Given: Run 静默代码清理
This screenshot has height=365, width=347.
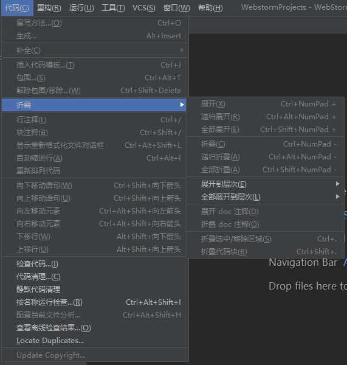Looking at the screenshot, I should click(x=94, y=290).
